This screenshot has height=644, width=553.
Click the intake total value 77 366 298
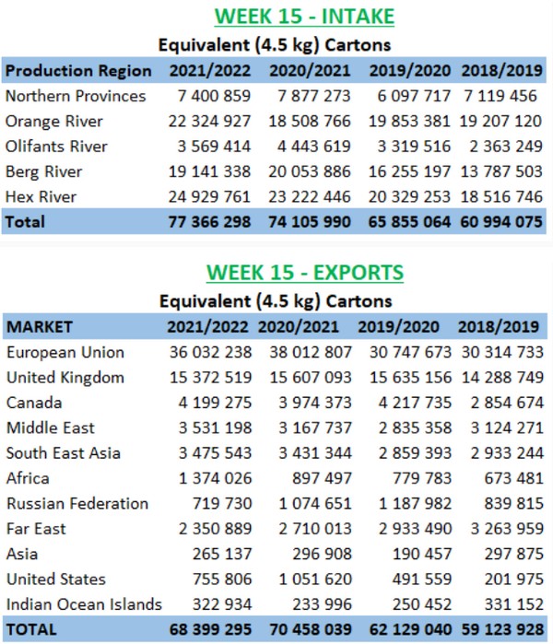(x=209, y=222)
